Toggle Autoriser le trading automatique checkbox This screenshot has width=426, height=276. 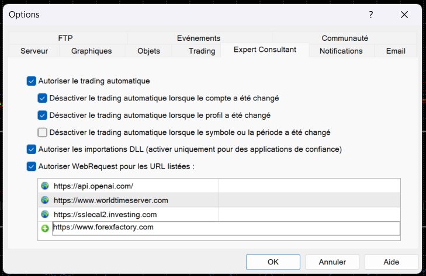coord(31,81)
